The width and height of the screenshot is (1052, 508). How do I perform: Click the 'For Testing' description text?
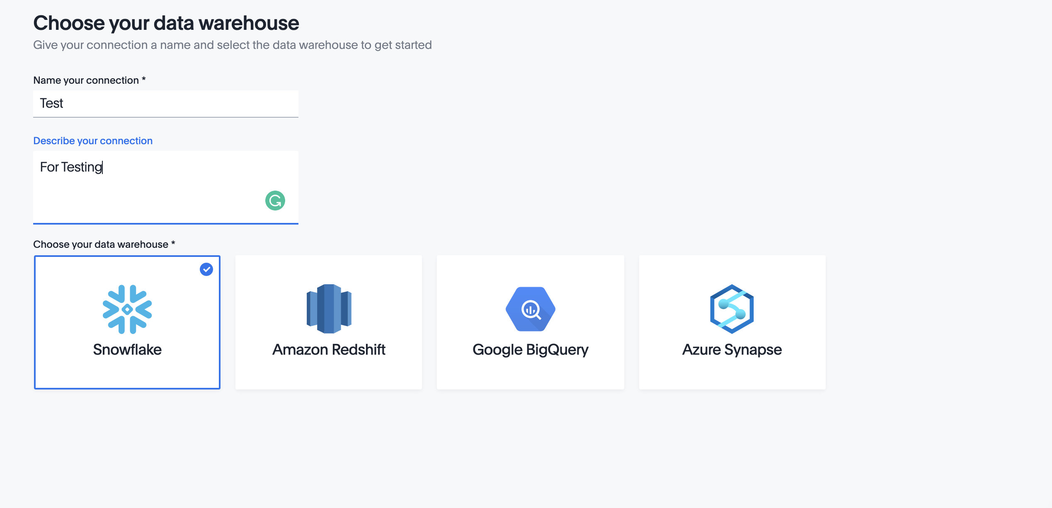70,167
